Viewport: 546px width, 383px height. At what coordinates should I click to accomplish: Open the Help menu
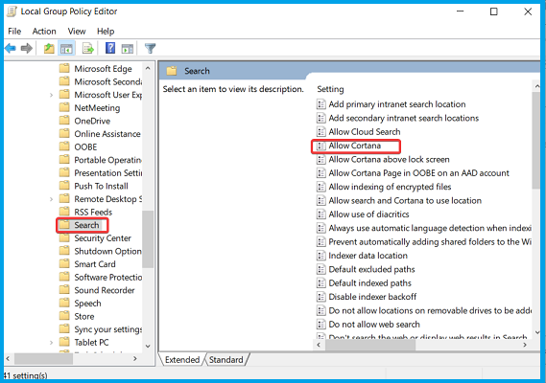pos(106,32)
